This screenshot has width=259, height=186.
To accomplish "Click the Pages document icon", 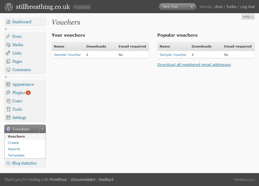I will 8,61.
